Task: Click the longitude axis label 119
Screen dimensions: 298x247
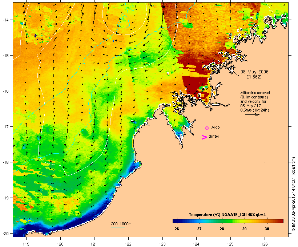Action: 26,244
